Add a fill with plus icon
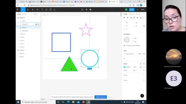 point(144,59)
